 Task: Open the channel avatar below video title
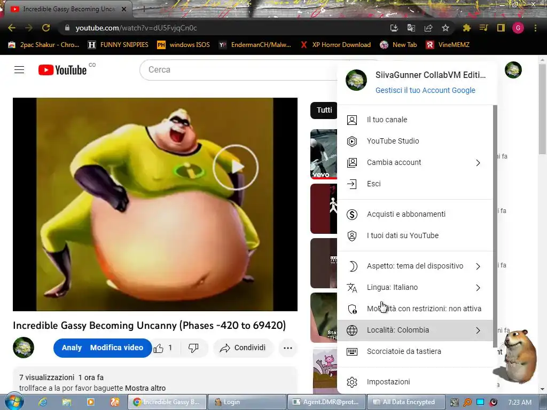coord(24,348)
